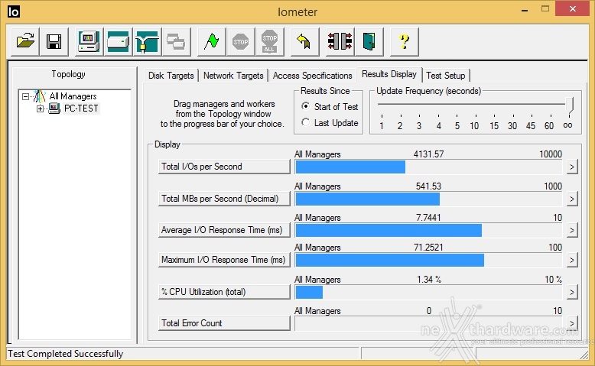Click the Maximum I/O Response Time (ms) button
The width and height of the screenshot is (595, 366).
[x=224, y=261]
